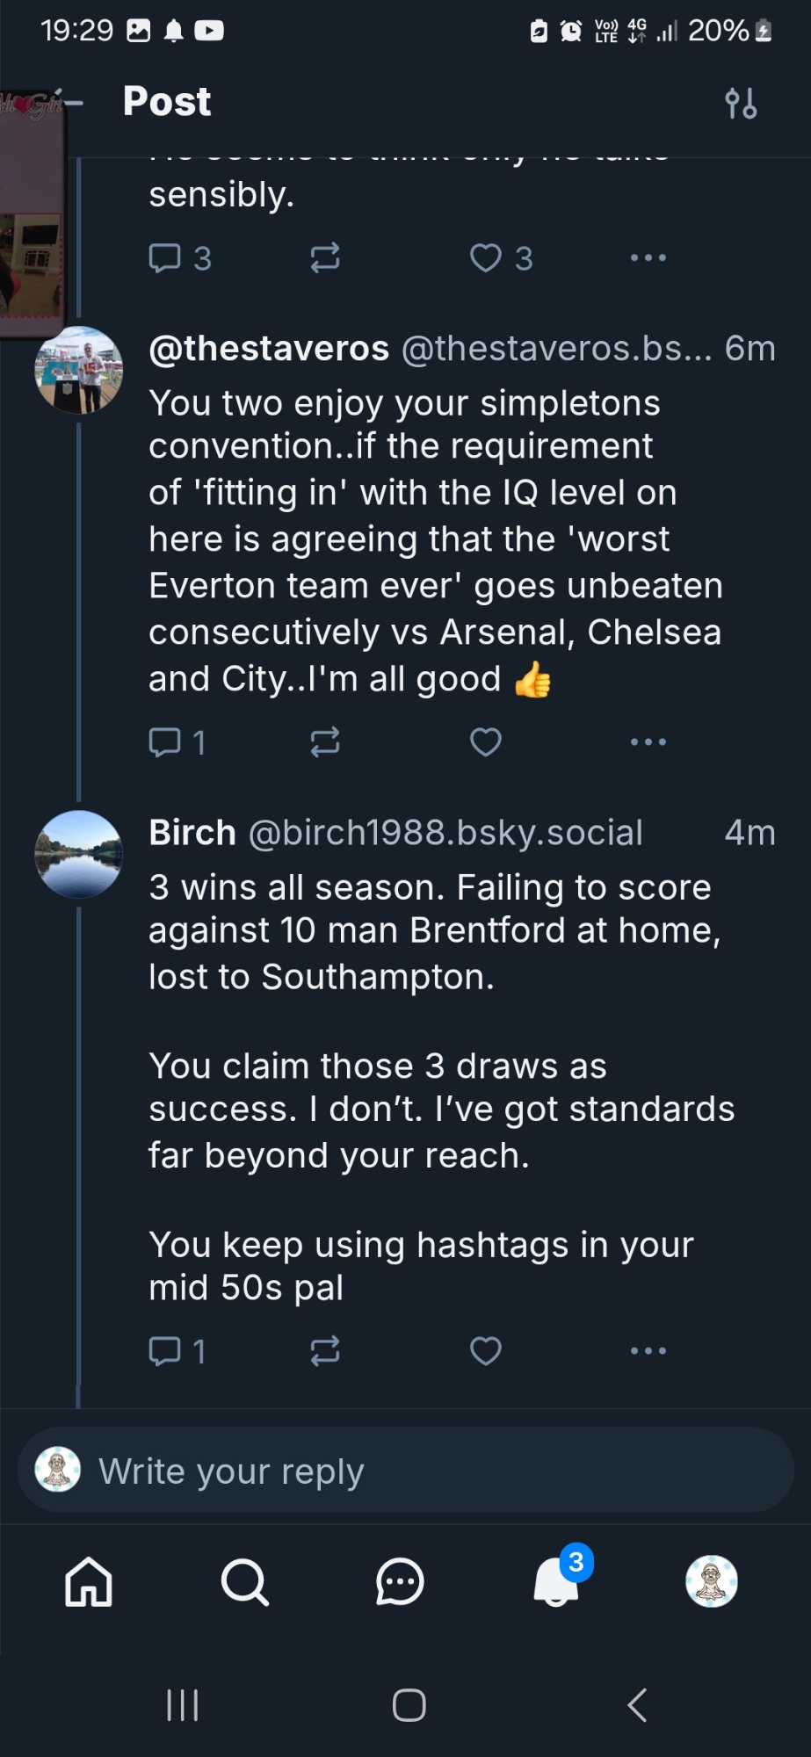The height and width of the screenshot is (1757, 811).
Task: Like the post ending with 'sensibly'
Action: tap(486, 257)
